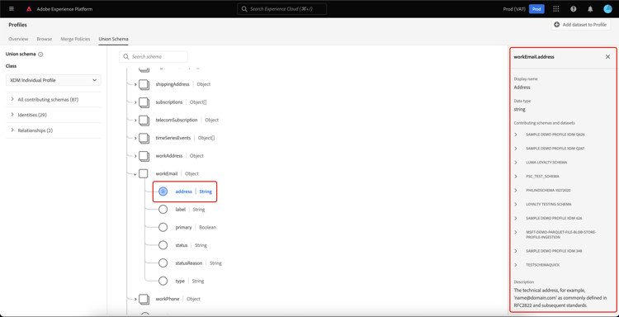Viewport: 619px width, 317px height.
Task: Expand Identities (29) section
Action: click(12, 115)
